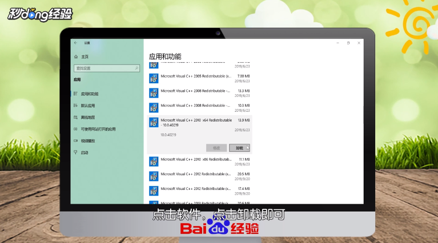The width and height of the screenshot is (438, 243).
Task: Click installer icon of Visual C++ 2005 7.00 MB
Action: (154, 78)
